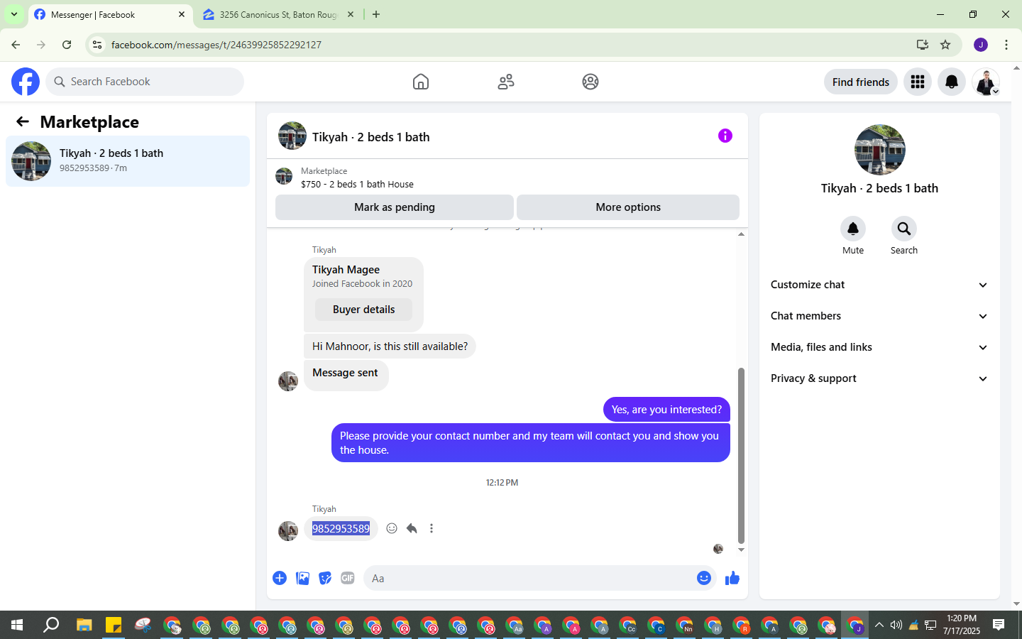This screenshot has width=1022, height=639.
Task: React to the 9852953589 message with the emoji icon
Action: 392,528
